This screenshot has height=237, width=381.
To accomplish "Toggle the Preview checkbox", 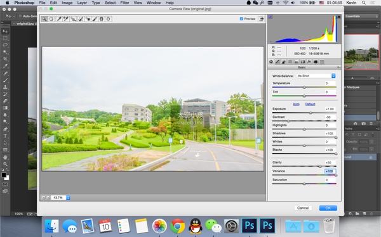I will [241, 18].
